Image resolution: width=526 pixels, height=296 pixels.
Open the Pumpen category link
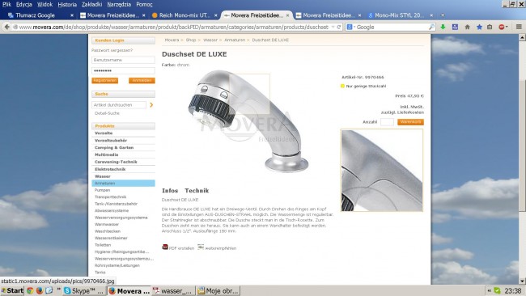102,190
